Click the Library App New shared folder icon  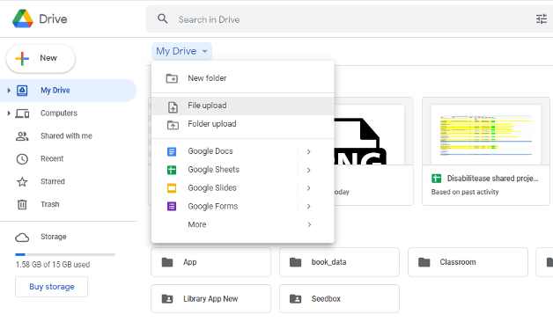click(x=167, y=299)
